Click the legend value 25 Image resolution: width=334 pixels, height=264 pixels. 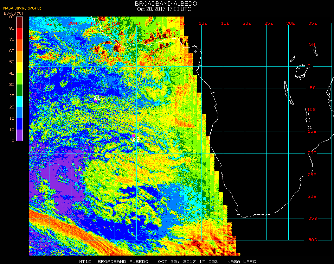(x=12, y=96)
